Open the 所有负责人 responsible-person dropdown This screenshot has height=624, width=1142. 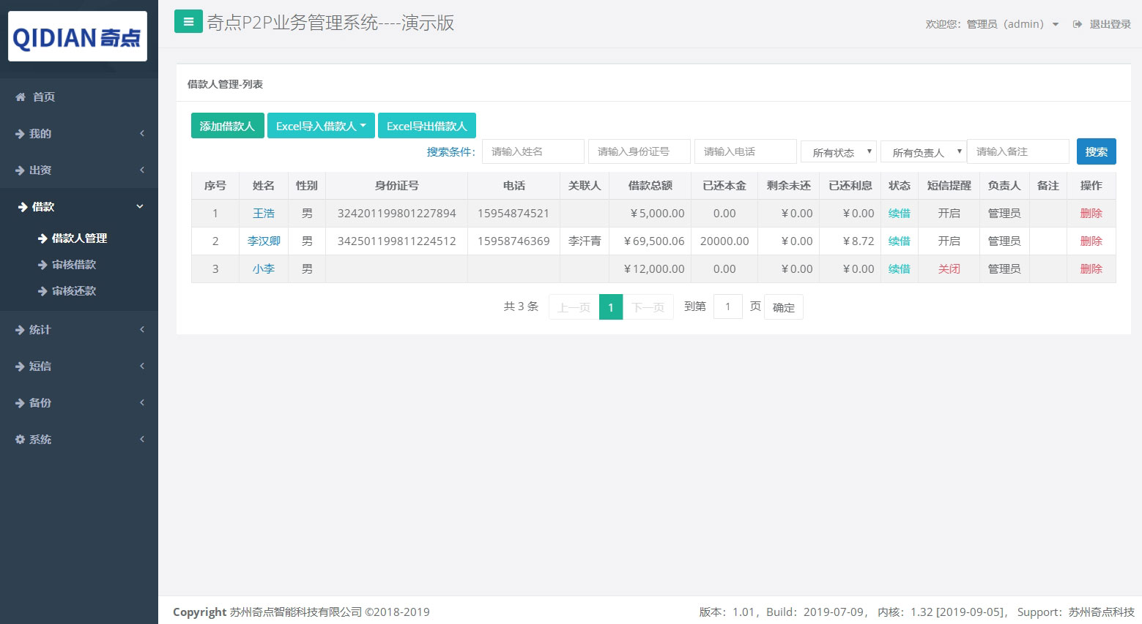(922, 151)
